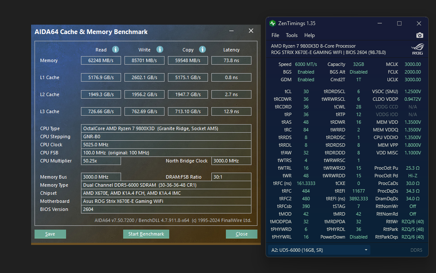Click Cmd2T value 1T
This screenshot has height=273, width=436.
click(x=358, y=80)
